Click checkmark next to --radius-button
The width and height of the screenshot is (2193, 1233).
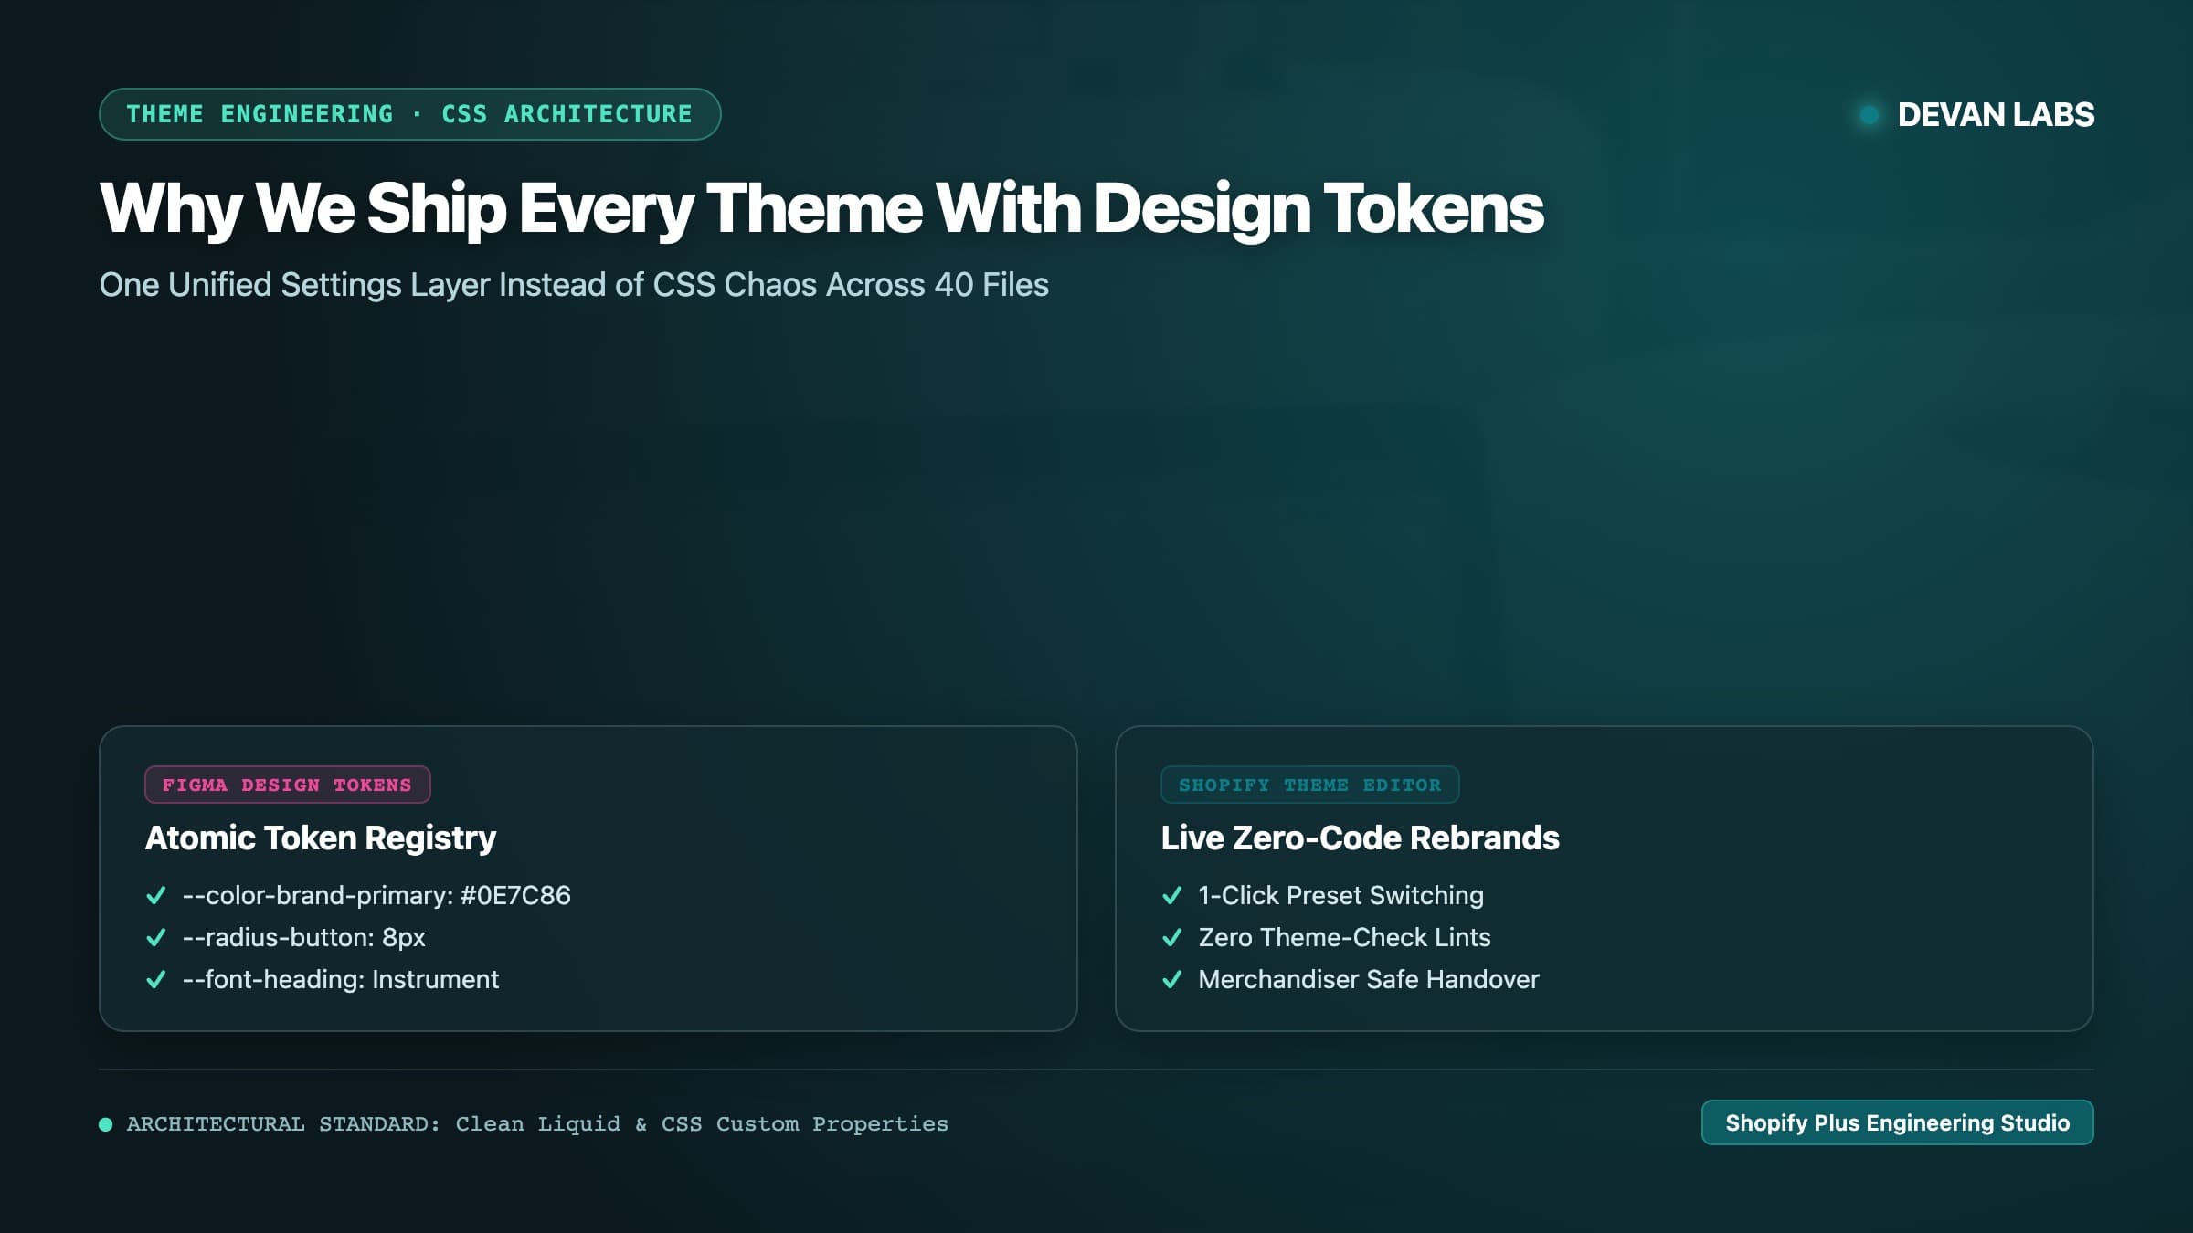point(156,937)
